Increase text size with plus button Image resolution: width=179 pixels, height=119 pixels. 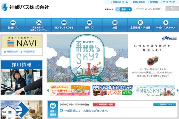129,9
